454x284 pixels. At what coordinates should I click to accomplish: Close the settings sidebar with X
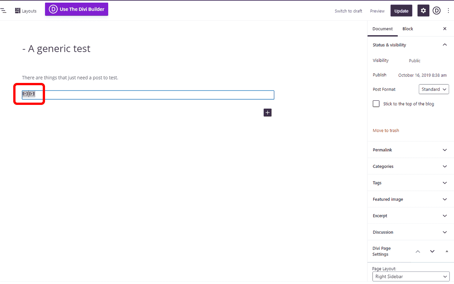click(445, 29)
